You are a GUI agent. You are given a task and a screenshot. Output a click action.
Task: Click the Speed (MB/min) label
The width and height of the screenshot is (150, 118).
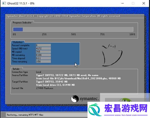click(x=20, y=48)
